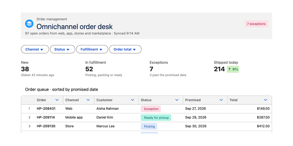Click the Omnichannel order desk title
Image resolution: width=293 pixels, height=146 pixels.
pos(75,27)
